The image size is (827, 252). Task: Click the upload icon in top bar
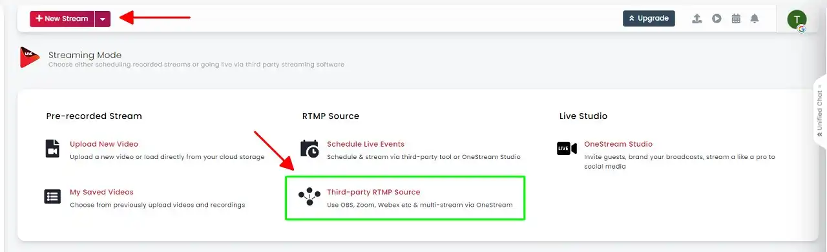697,19
